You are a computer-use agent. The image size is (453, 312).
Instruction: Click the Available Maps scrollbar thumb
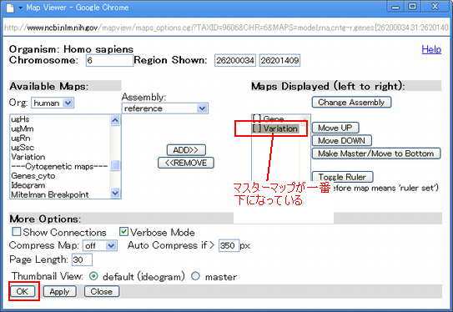(115, 165)
